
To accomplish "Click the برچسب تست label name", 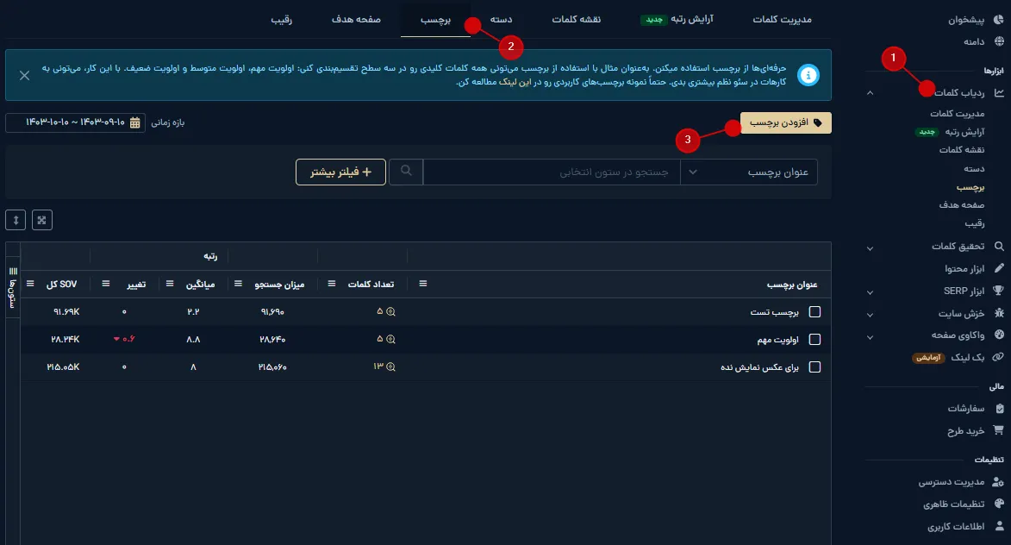I will tap(774, 312).
